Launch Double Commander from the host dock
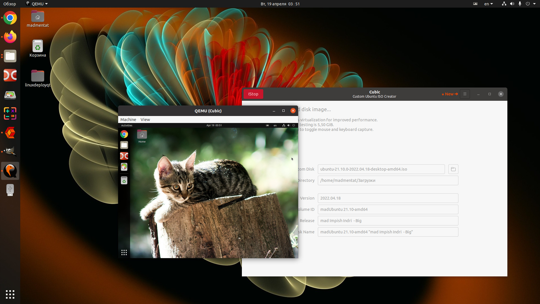540x304 pixels. coord(10,75)
